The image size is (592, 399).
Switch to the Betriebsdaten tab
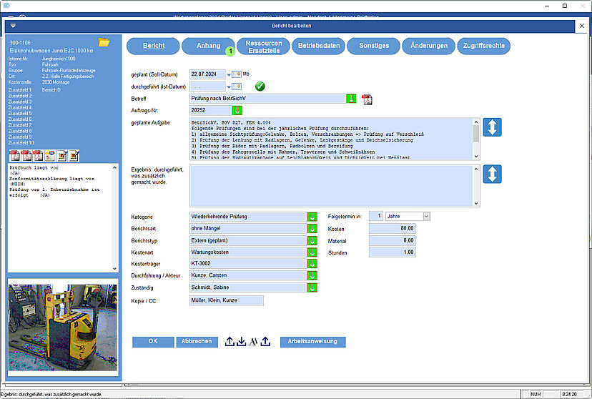tap(319, 46)
